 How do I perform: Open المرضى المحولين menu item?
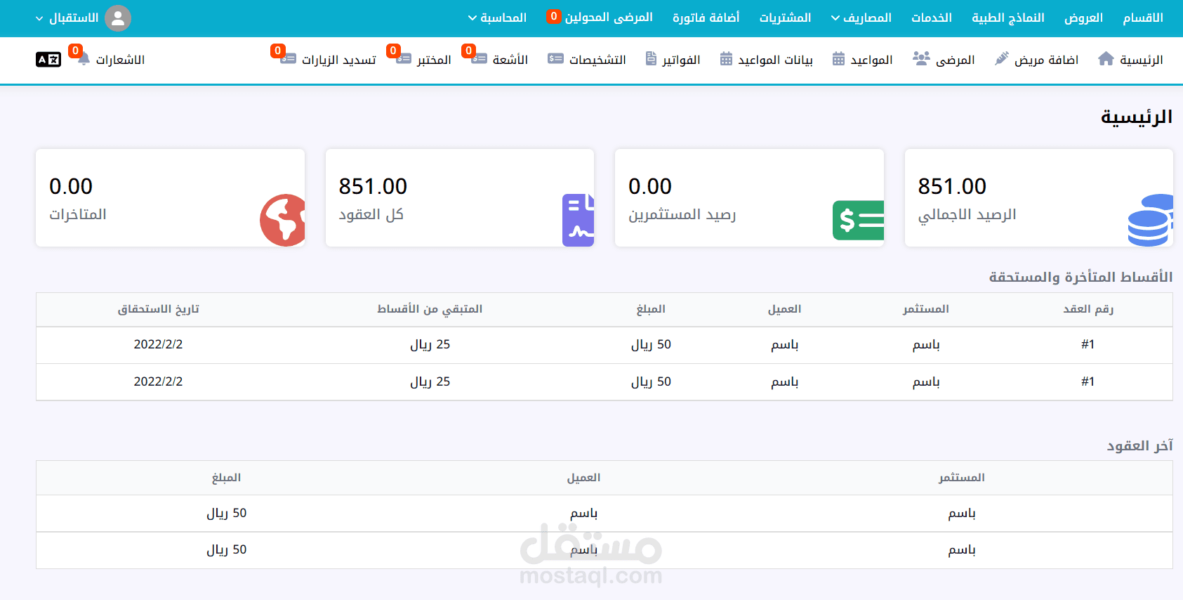click(x=609, y=18)
